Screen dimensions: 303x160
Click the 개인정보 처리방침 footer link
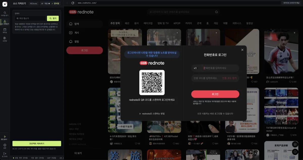click(x=77, y=134)
